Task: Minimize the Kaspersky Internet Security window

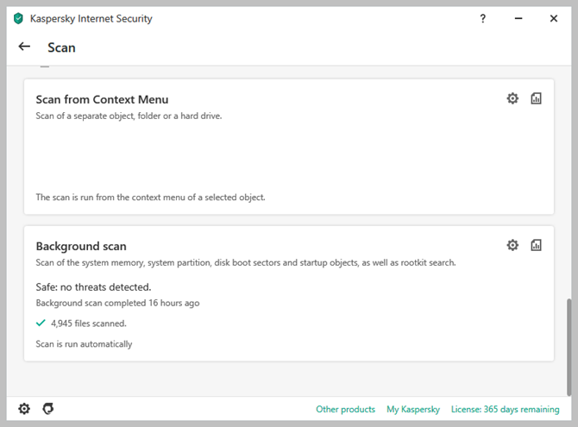Action: [x=518, y=18]
